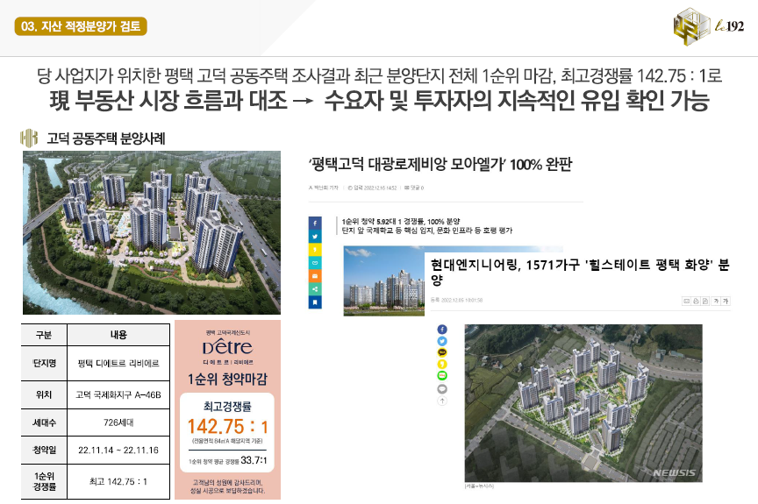Click the gold le192 logo
The height and width of the screenshot is (504, 758).
coord(709,26)
